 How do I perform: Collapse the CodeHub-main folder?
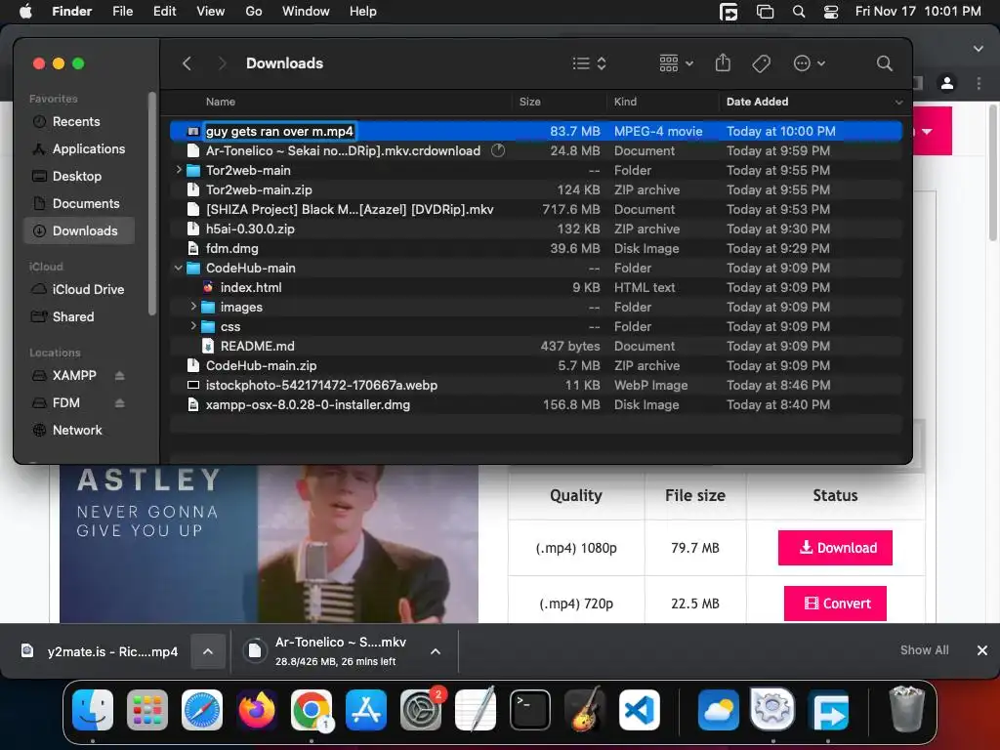pyautogui.click(x=179, y=268)
